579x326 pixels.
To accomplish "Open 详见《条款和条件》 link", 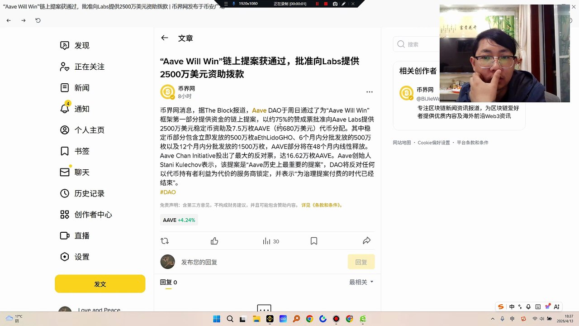I will [322, 205].
